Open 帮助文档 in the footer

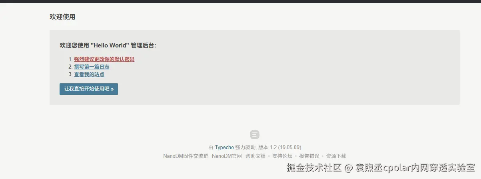[255, 156]
